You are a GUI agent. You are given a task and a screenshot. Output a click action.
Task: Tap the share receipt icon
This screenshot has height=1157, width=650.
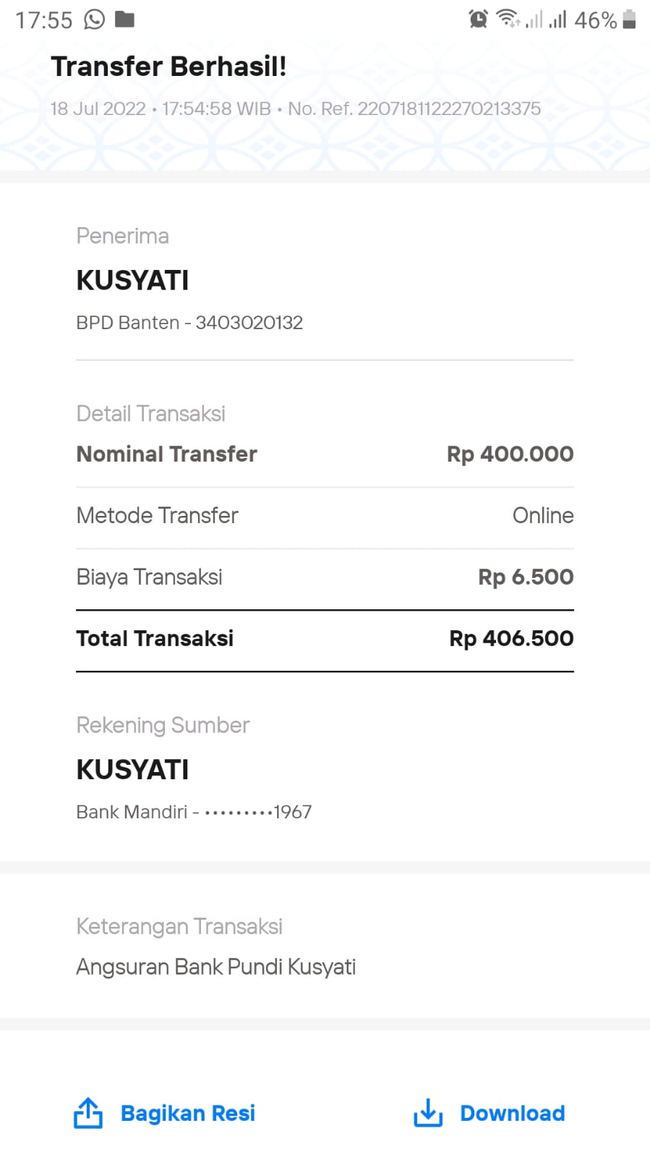(88, 1113)
